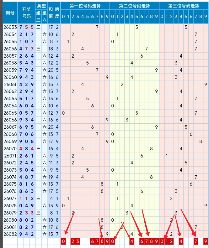
Task: Click second-position trend 5 in row 26053
Action: 137,27
